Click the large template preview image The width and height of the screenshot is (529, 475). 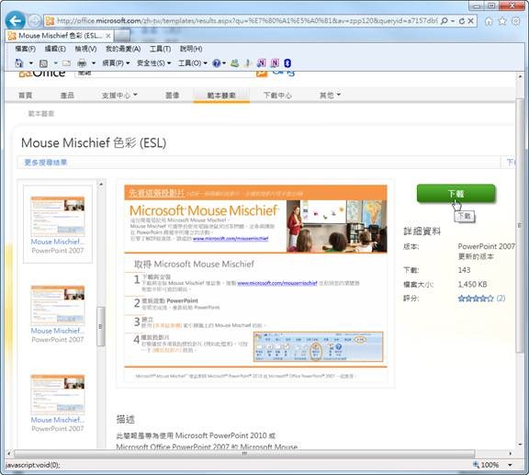tap(255, 283)
